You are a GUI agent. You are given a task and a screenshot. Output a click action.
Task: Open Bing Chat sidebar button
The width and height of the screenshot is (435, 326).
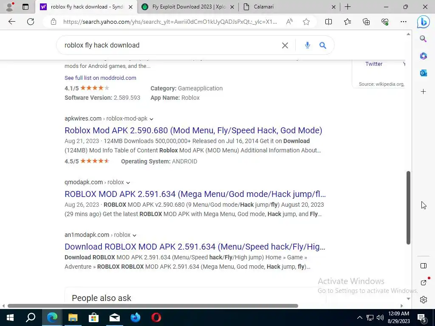424,22
